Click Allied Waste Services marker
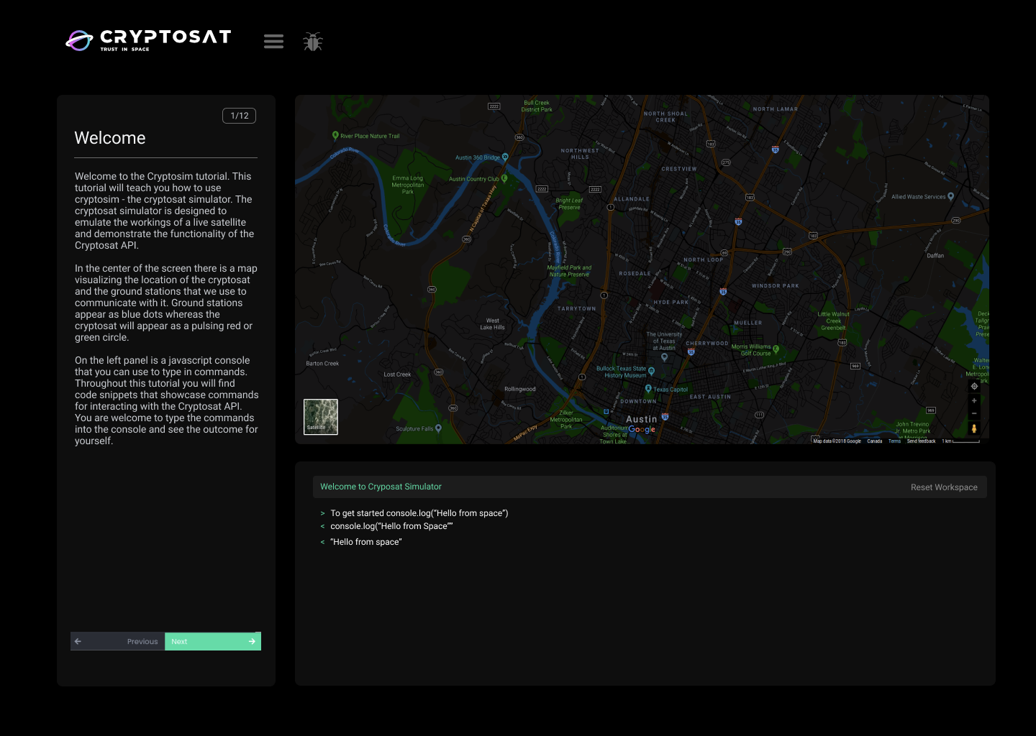 (x=950, y=196)
